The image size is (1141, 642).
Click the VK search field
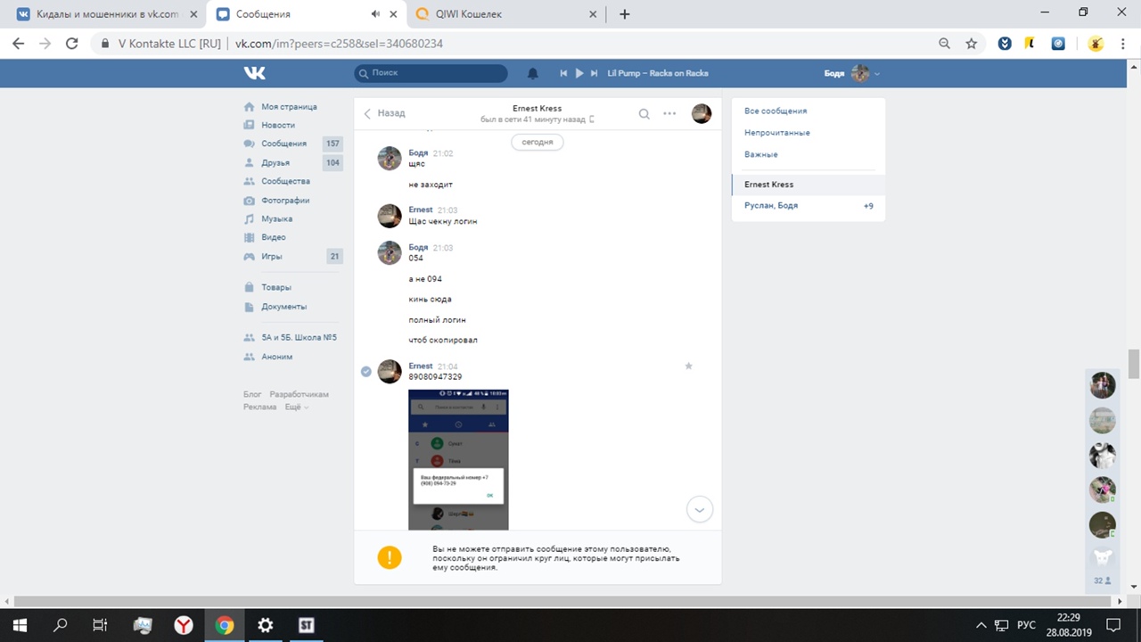click(431, 73)
